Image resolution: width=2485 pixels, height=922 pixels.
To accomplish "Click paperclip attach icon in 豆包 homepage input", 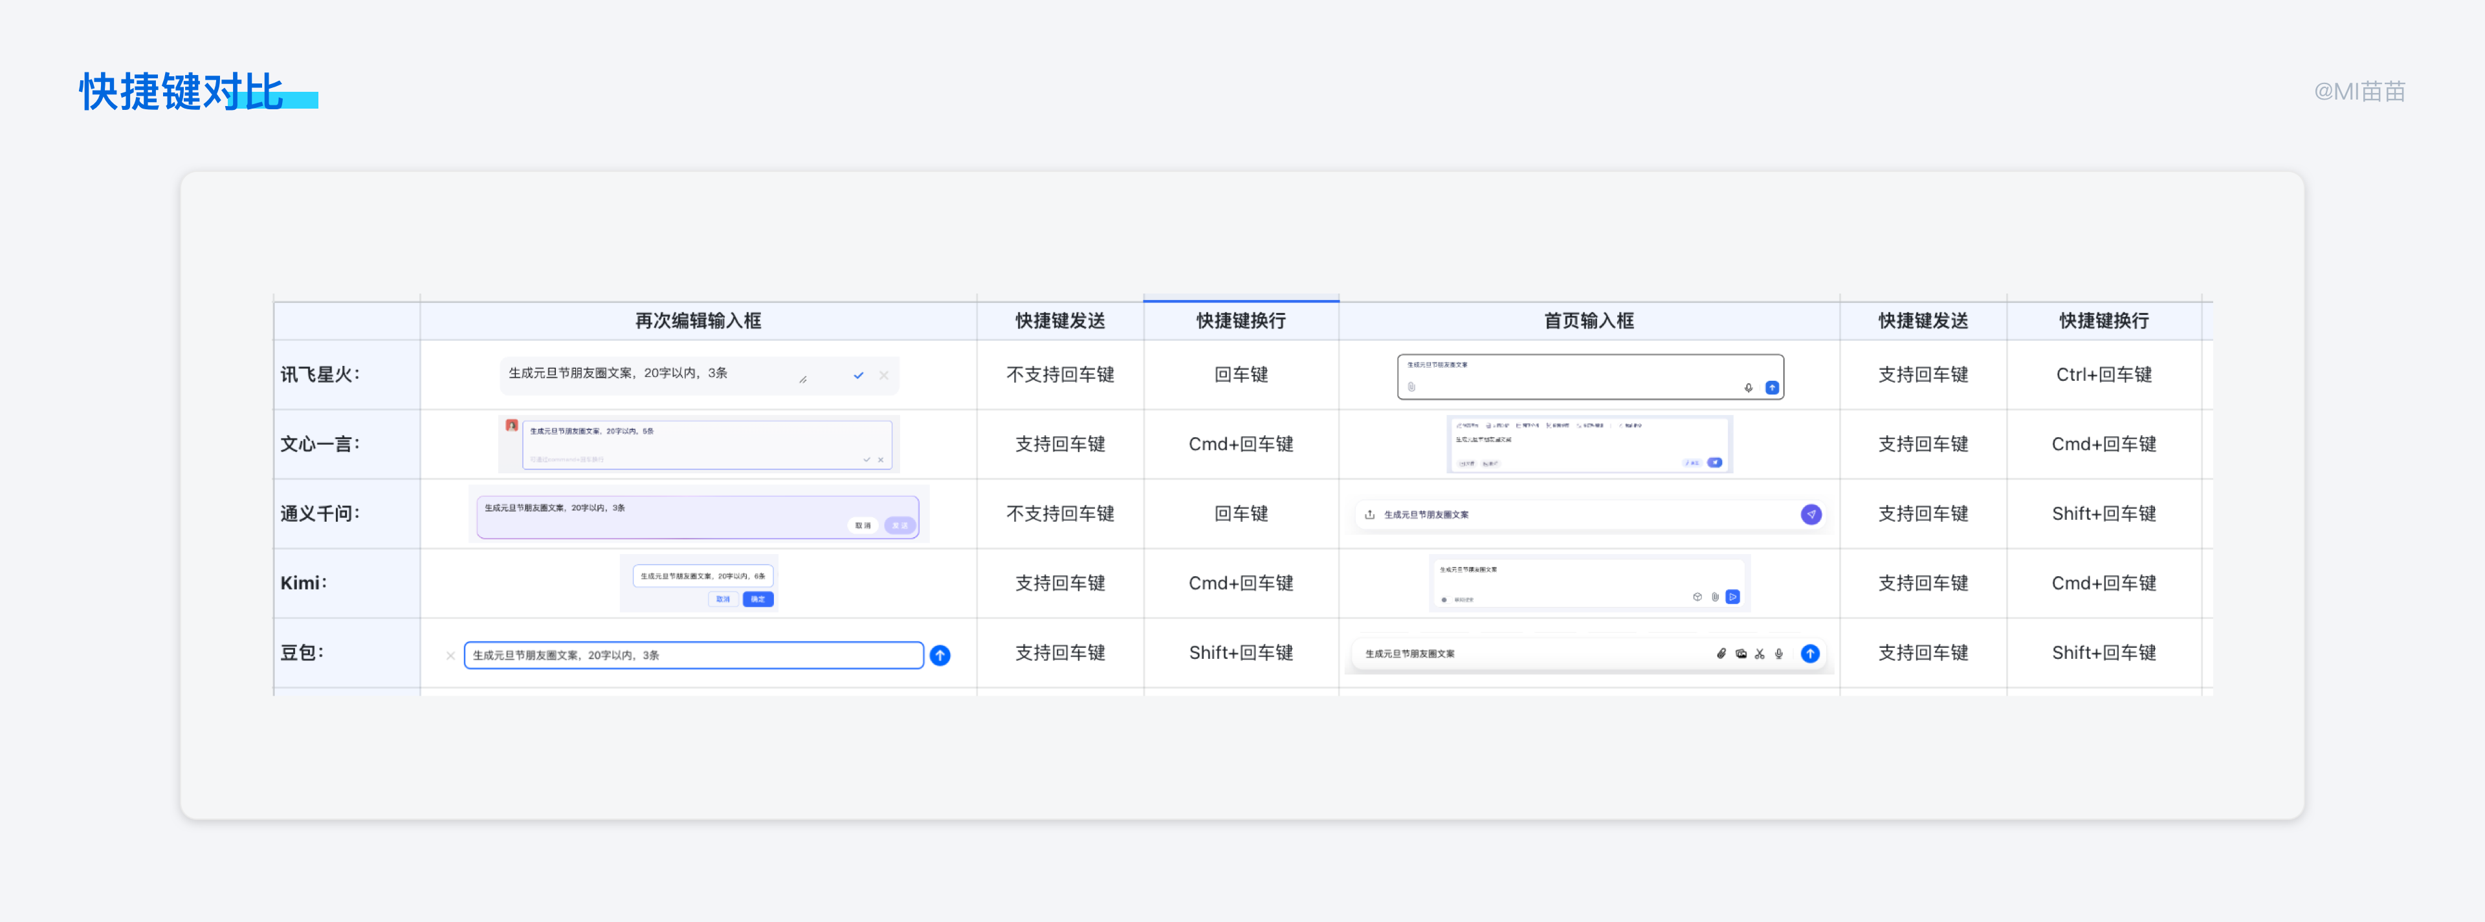I will click(x=1721, y=653).
